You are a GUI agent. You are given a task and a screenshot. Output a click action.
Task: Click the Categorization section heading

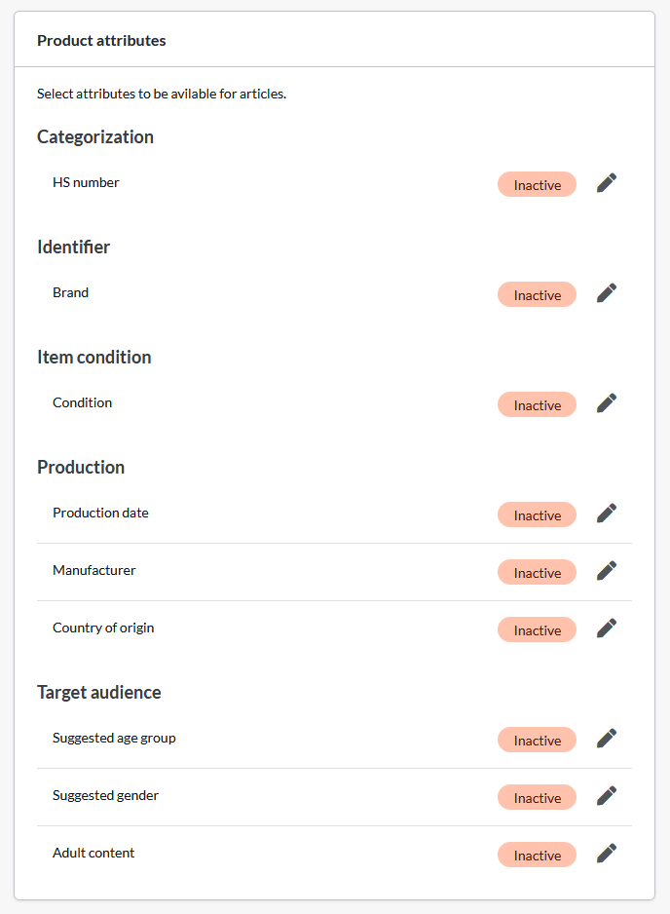tap(95, 137)
